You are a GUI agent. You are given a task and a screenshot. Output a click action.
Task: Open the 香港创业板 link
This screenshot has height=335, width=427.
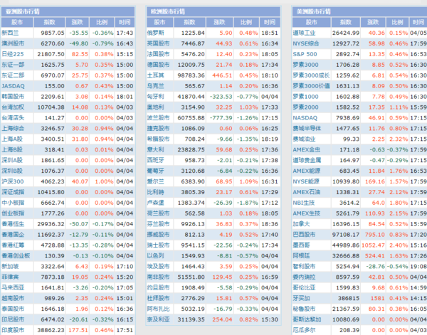tap(16, 256)
